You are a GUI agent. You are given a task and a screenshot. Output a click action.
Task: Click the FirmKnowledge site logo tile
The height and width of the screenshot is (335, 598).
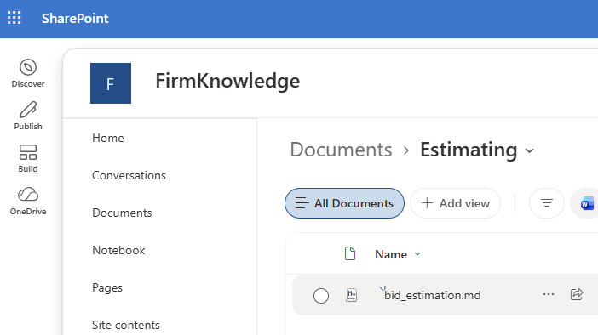click(x=111, y=83)
